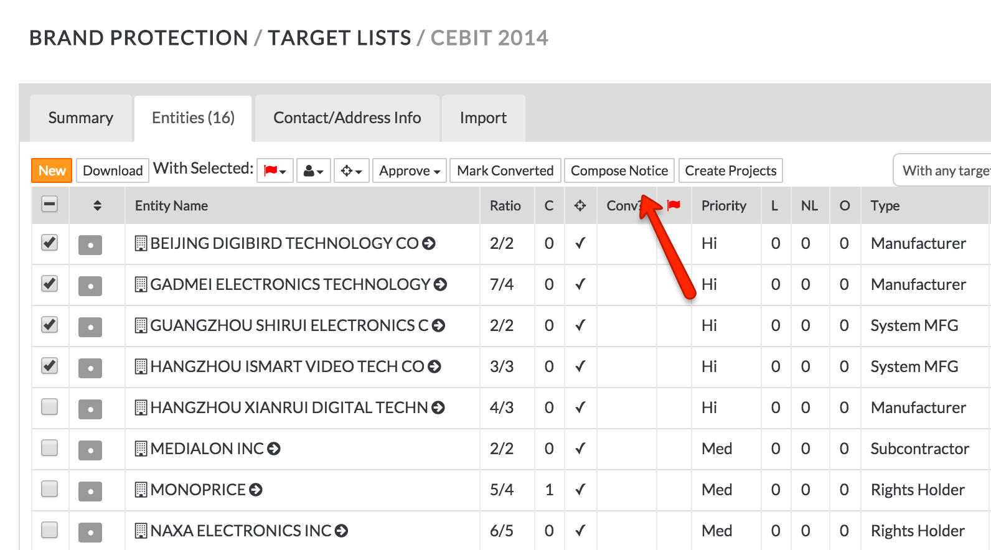Screen dimensions: 991x550
Task: Expand the Approve dropdown
Action: coord(409,170)
